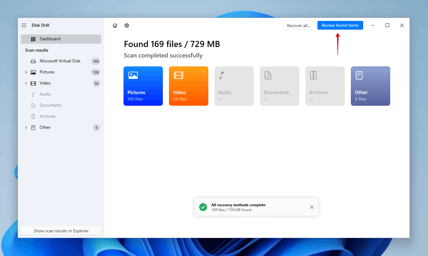Screen dimensions: 428x256
Task: Click the 169 file count badge
Action: pos(96,61)
